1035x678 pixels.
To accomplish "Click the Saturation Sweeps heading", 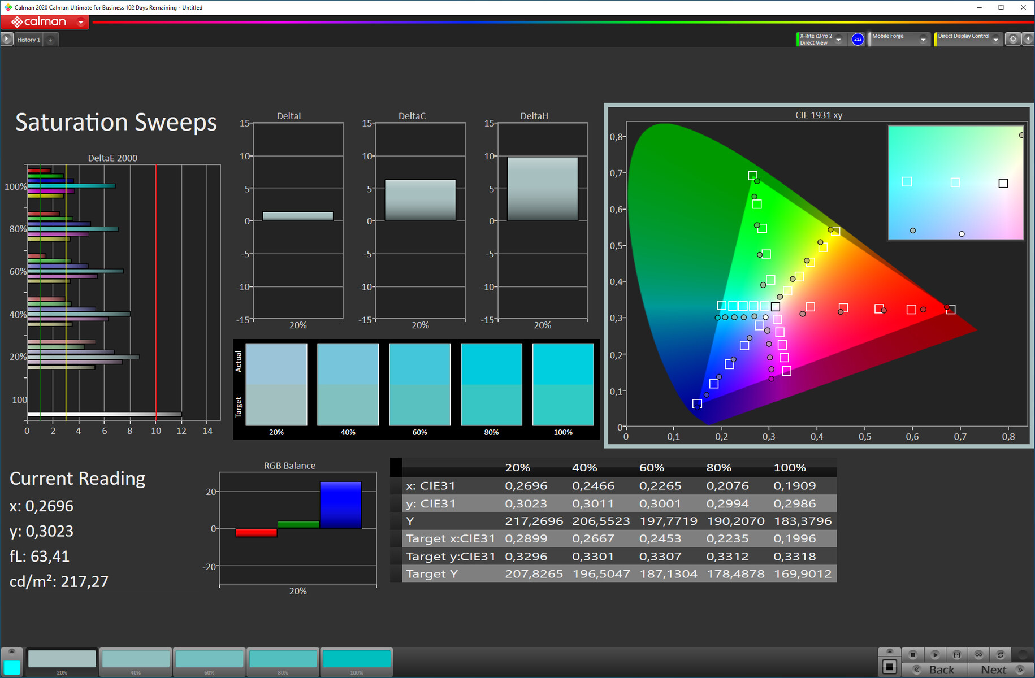I will pyautogui.click(x=116, y=122).
